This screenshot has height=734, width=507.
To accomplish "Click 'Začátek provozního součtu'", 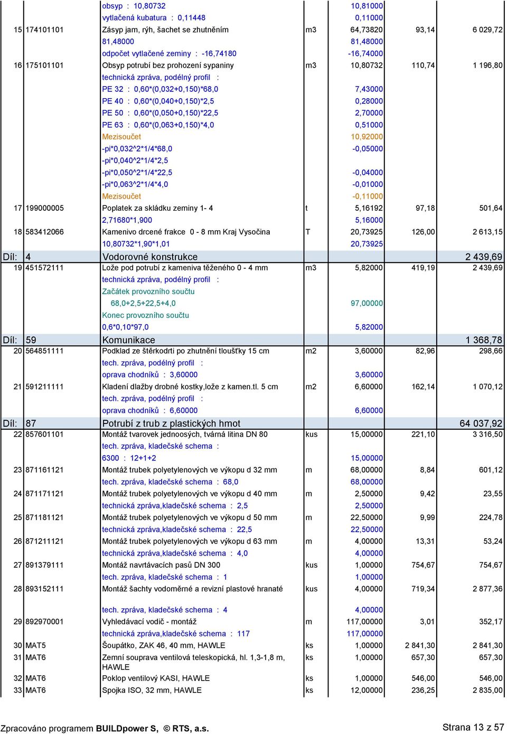I will (x=148, y=291).
